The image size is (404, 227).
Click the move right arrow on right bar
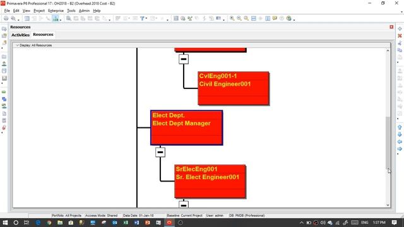point(400,149)
